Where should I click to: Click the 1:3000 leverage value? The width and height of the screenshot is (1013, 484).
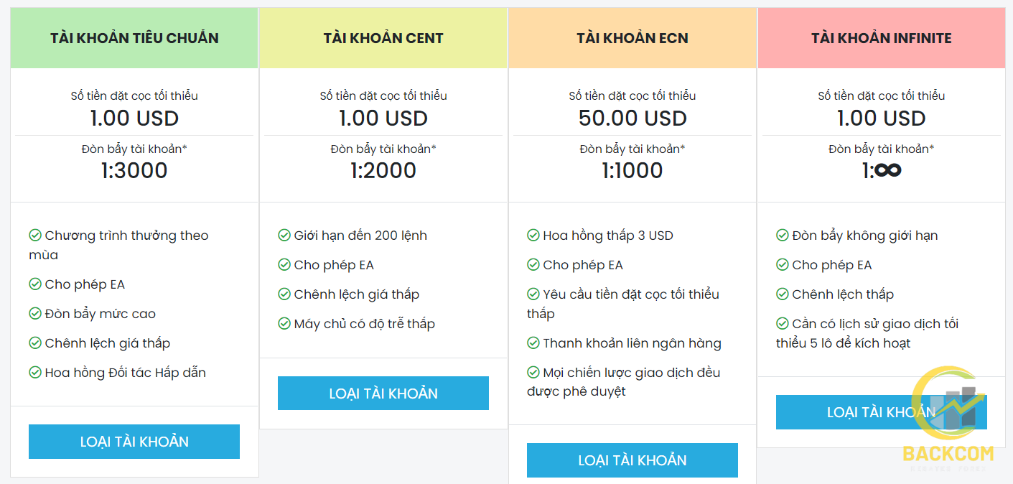coord(134,170)
